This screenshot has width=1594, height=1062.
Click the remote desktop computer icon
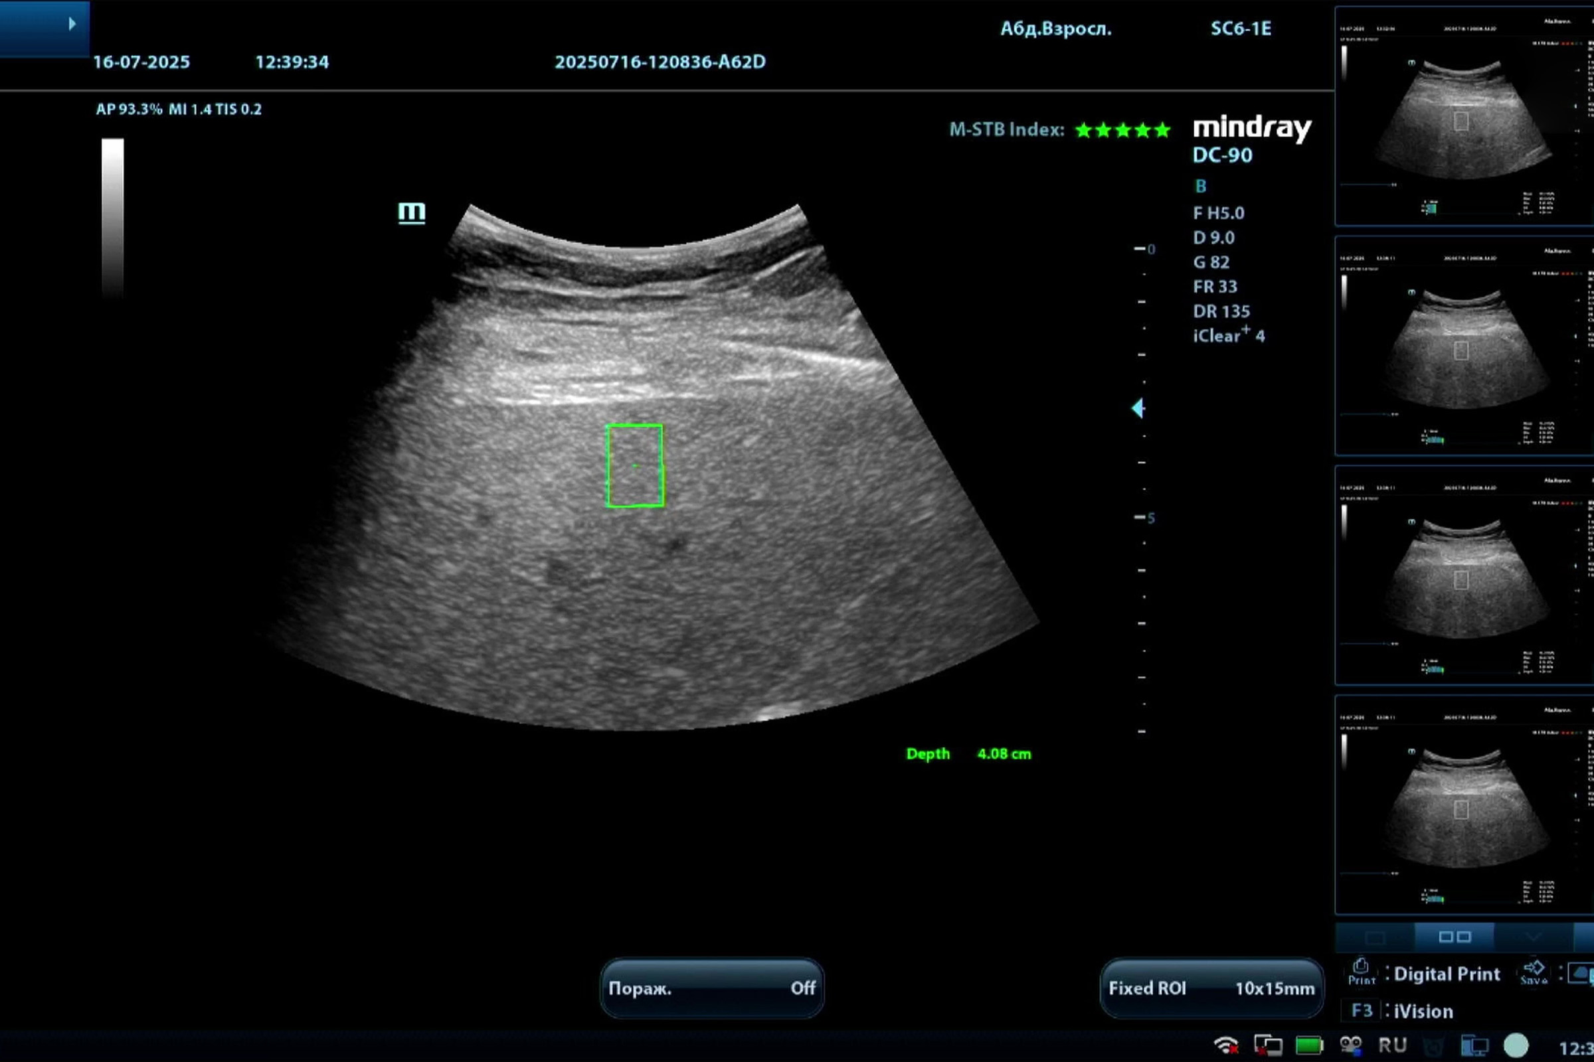pos(1474,1045)
